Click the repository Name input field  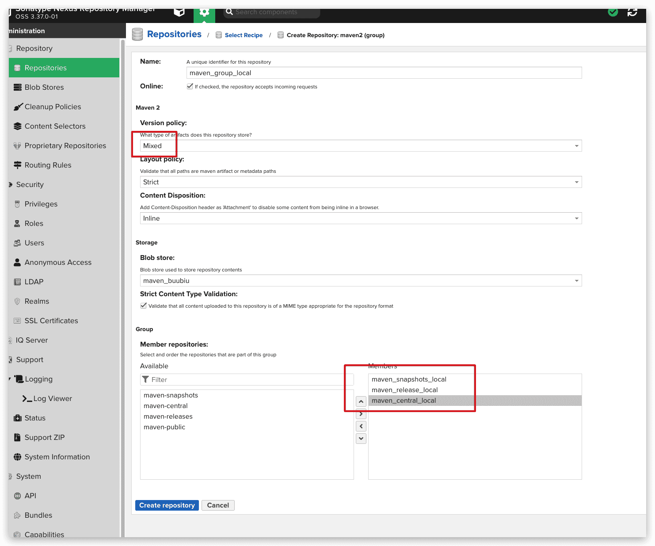pyautogui.click(x=384, y=73)
